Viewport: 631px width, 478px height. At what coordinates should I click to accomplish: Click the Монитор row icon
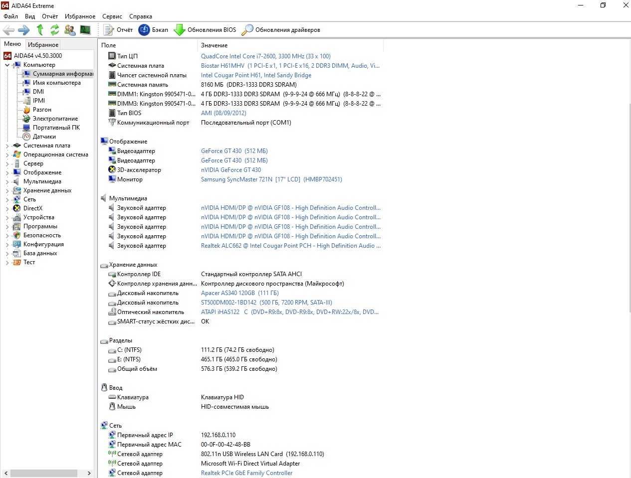(x=112, y=179)
